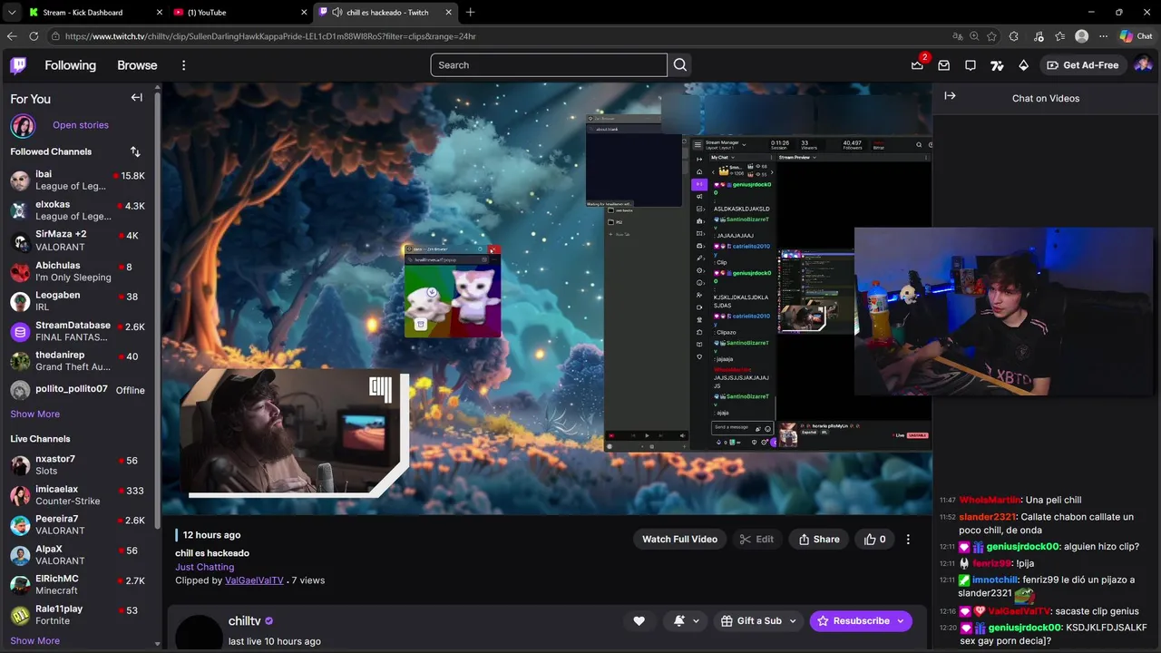Open the Just Chatting category link
This screenshot has height=653, width=1161.
point(204,567)
